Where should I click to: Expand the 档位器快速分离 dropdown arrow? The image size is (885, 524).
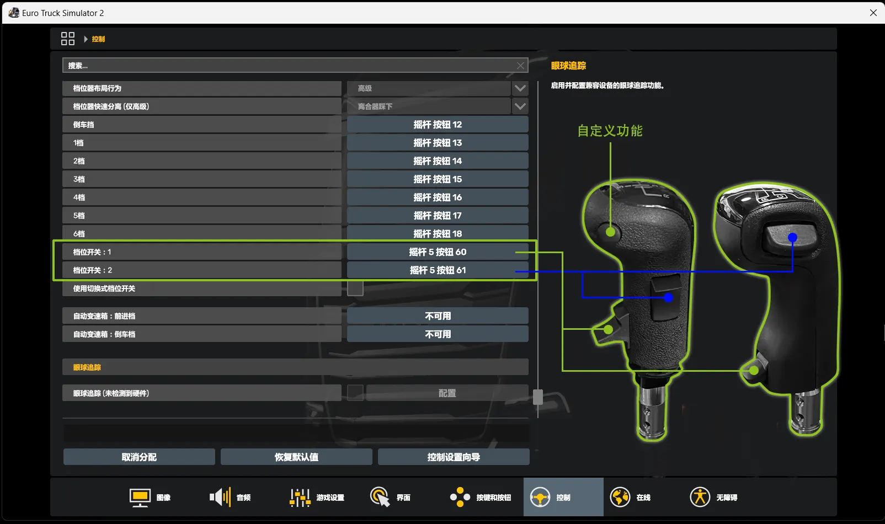520,106
